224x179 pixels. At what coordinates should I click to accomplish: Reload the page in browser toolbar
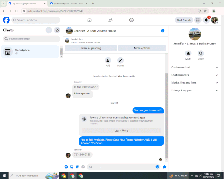[17, 11]
